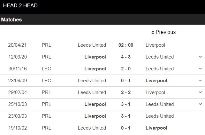The width and height of the screenshot is (205, 135).
Task: Expand the 23/09/09 match row chevron
Action: (200, 81)
